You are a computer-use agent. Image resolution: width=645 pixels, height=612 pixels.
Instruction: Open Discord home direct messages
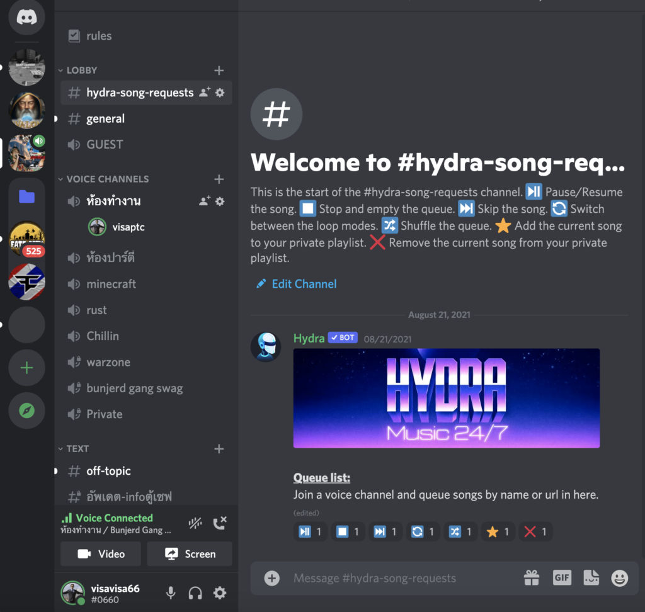coord(26,17)
